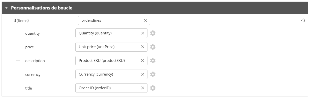This screenshot has height=99, width=311.
Task: Clear the Quantity (quantity) value
Action: point(142,33)
